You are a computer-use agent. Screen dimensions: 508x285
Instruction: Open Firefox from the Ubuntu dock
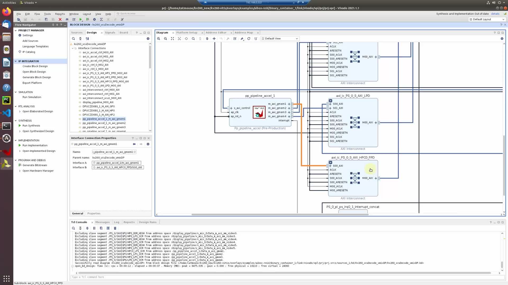pyautogui.click(x=7, y=12)
